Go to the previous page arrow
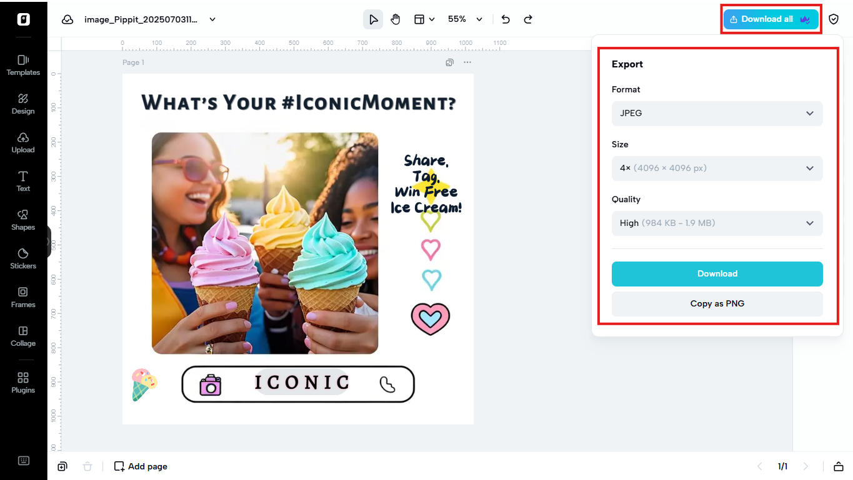The height and width of the screenshot is (480, 853). point(760,466)
